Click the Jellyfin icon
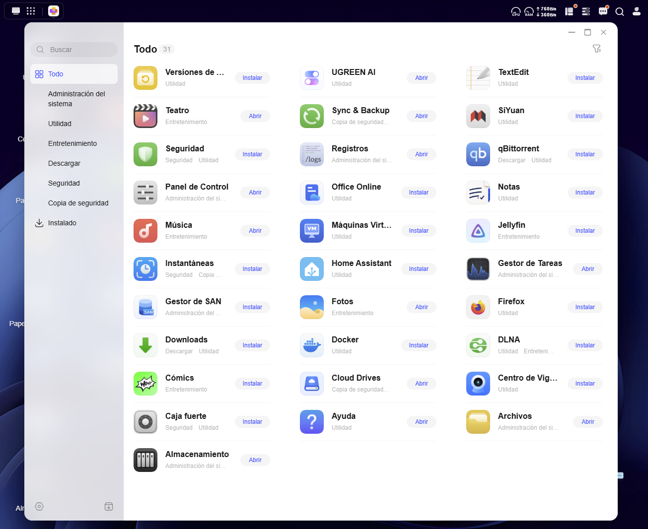 478,231
